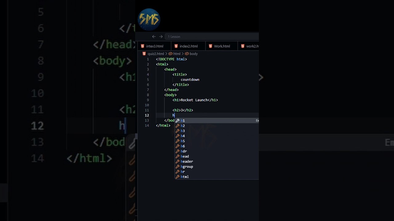The image size is (394, 221).
Task: Switch to the intex3.html tab
Action: click(x=154, y=46)
